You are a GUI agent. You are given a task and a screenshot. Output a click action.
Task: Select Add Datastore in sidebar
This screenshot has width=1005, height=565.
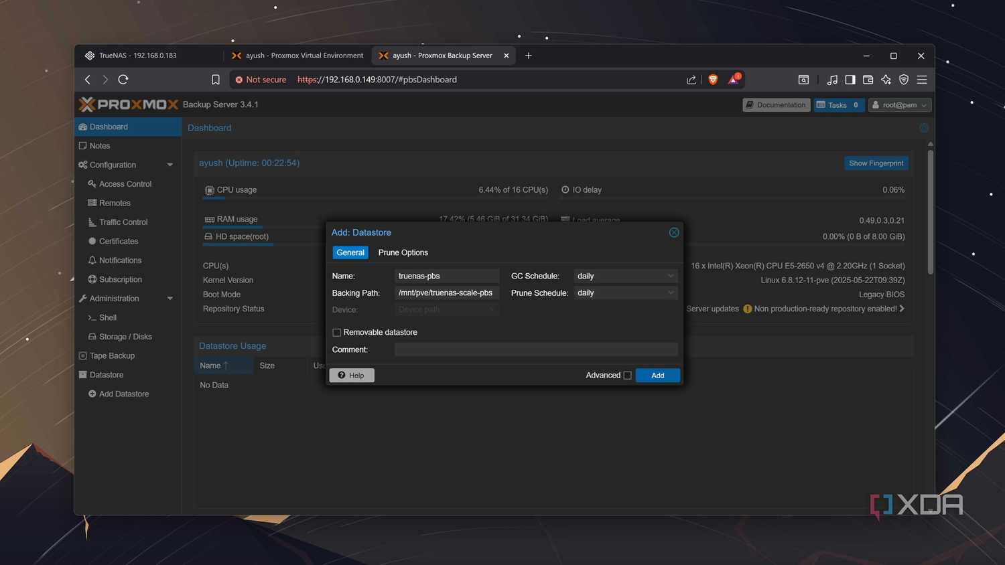[x=123, y=394]
